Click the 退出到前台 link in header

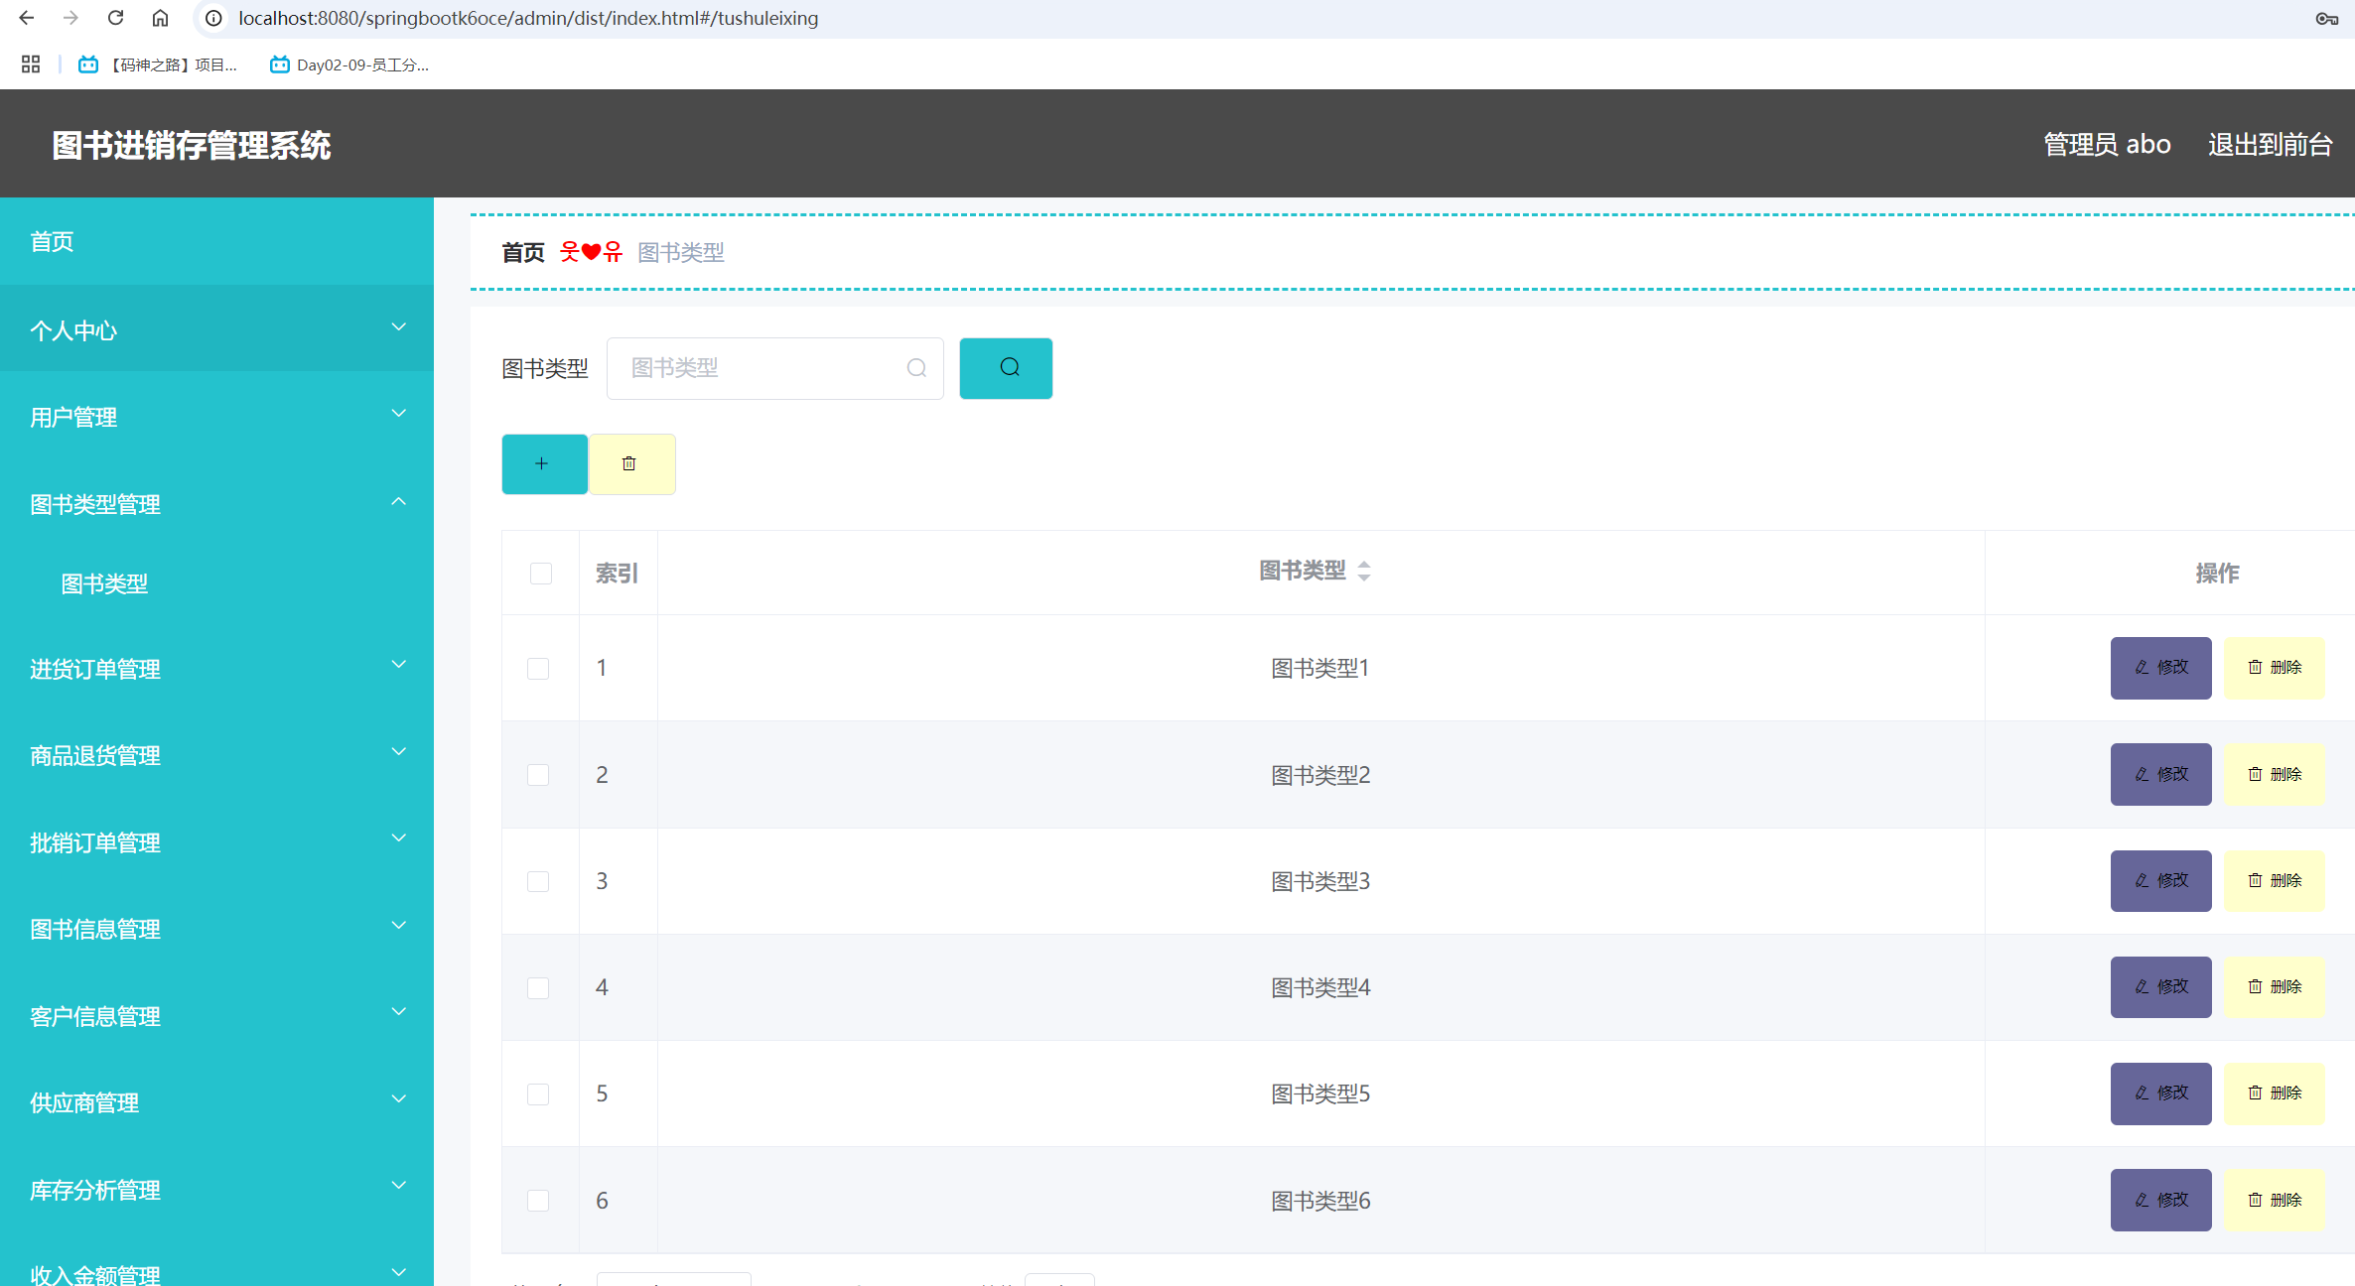pos(2270,145)
